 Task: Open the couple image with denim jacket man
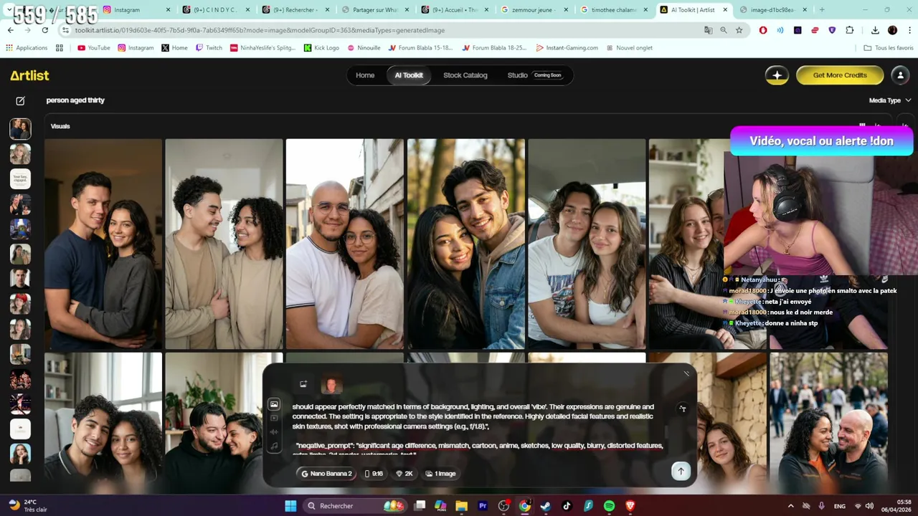tap(466, 244)
